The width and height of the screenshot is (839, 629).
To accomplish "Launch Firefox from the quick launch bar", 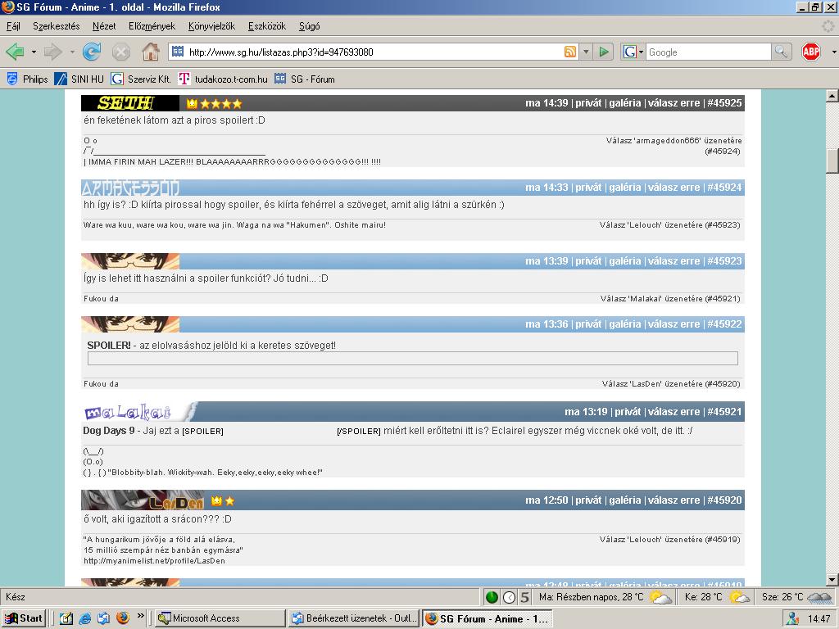I will point(123,618).
